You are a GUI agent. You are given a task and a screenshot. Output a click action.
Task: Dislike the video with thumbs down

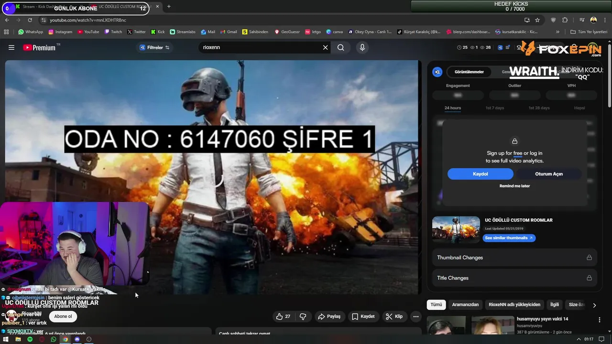[303, 316]
